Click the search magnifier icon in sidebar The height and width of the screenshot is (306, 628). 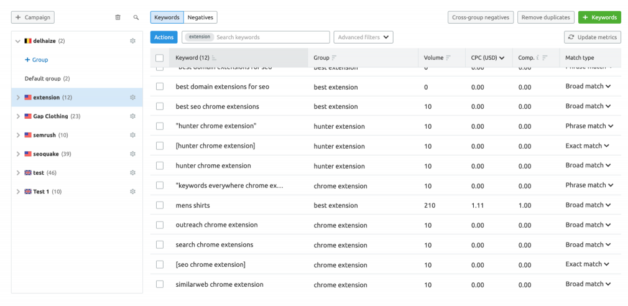[136, 17]
